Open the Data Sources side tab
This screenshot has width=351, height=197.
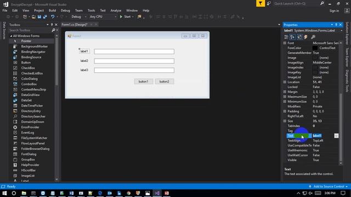point(4,31)
